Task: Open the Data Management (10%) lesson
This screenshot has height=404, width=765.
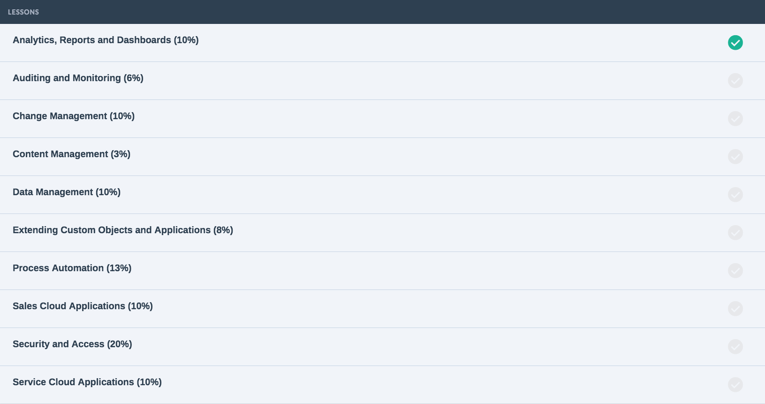Action: click(67, 192)
